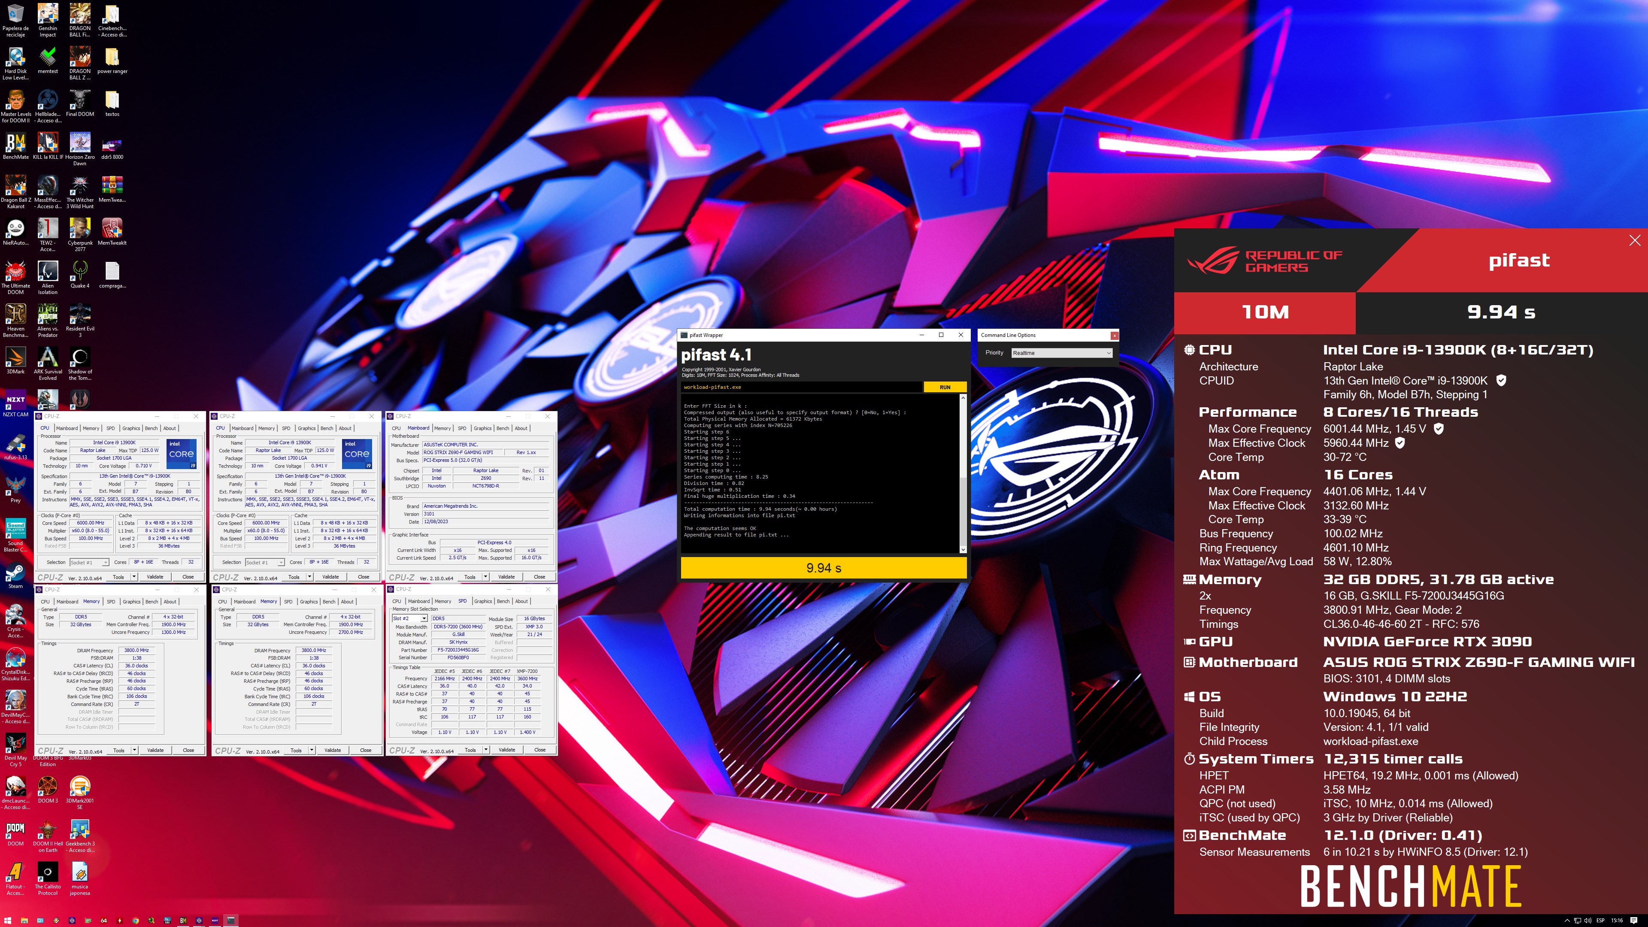
Task: Open AIDA64 icon in the taskbar
Action: 103,921
